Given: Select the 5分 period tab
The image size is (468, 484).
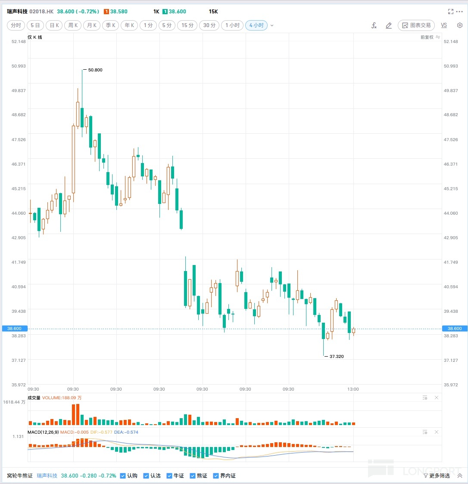Looking at the screenshot, I should [x=167, y=25].
